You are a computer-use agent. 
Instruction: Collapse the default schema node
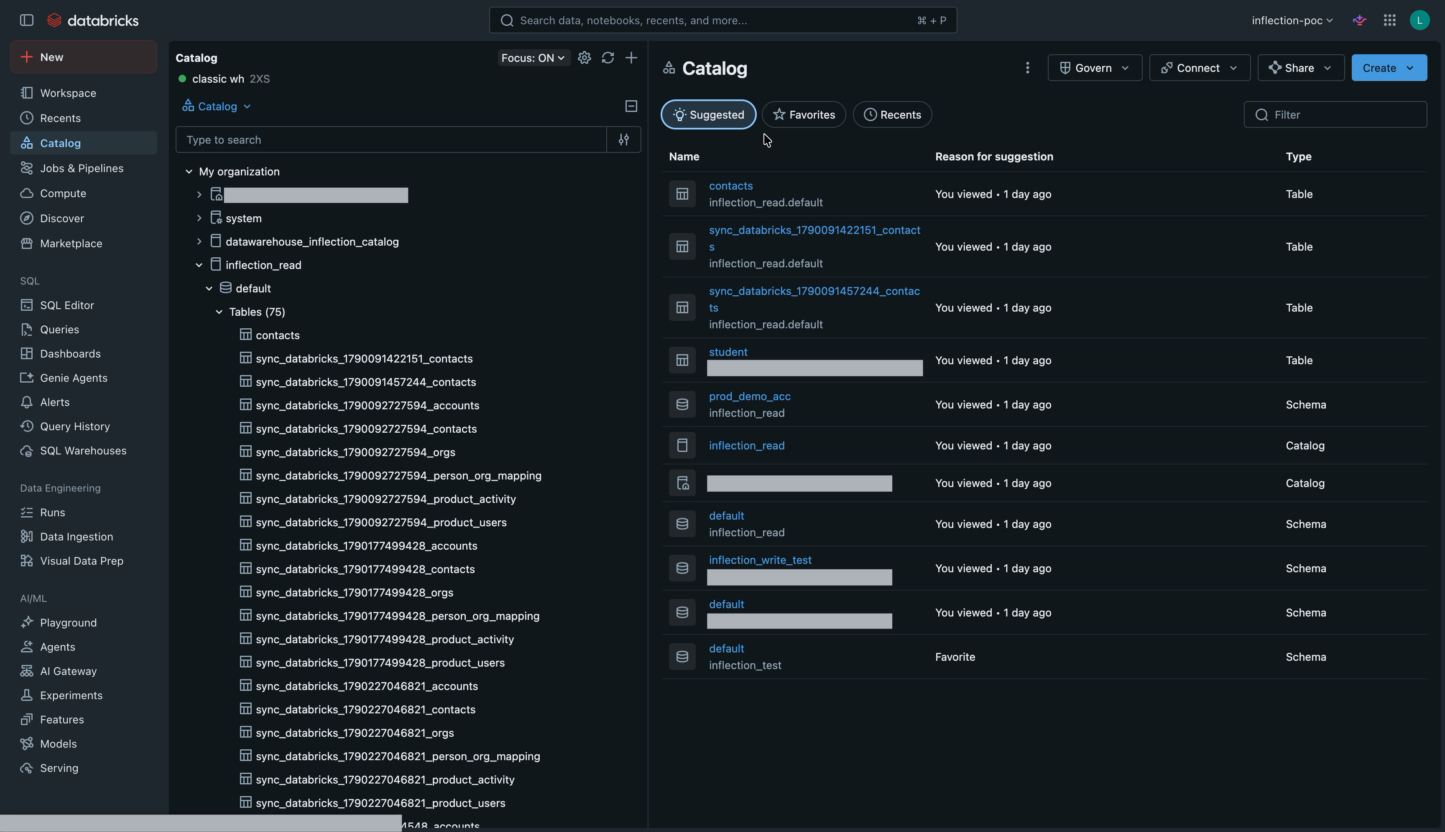coord(209,289)
